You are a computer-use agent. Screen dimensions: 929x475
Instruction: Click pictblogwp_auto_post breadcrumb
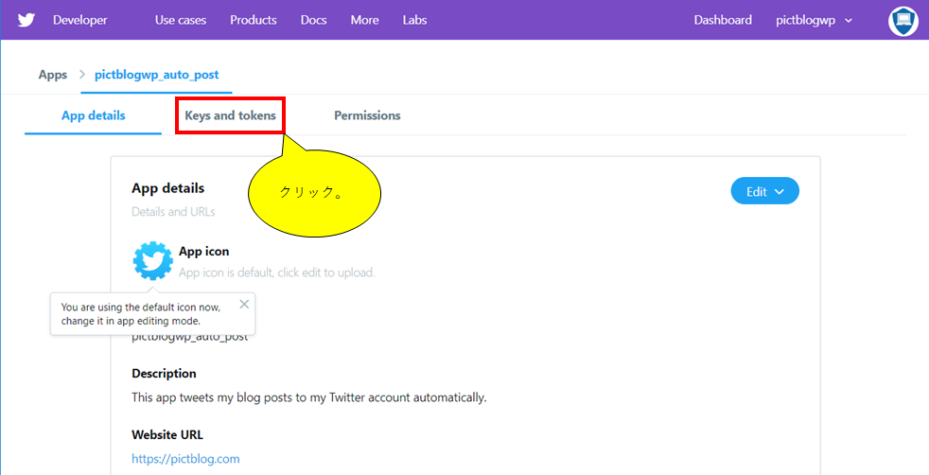tap(156, 75)
